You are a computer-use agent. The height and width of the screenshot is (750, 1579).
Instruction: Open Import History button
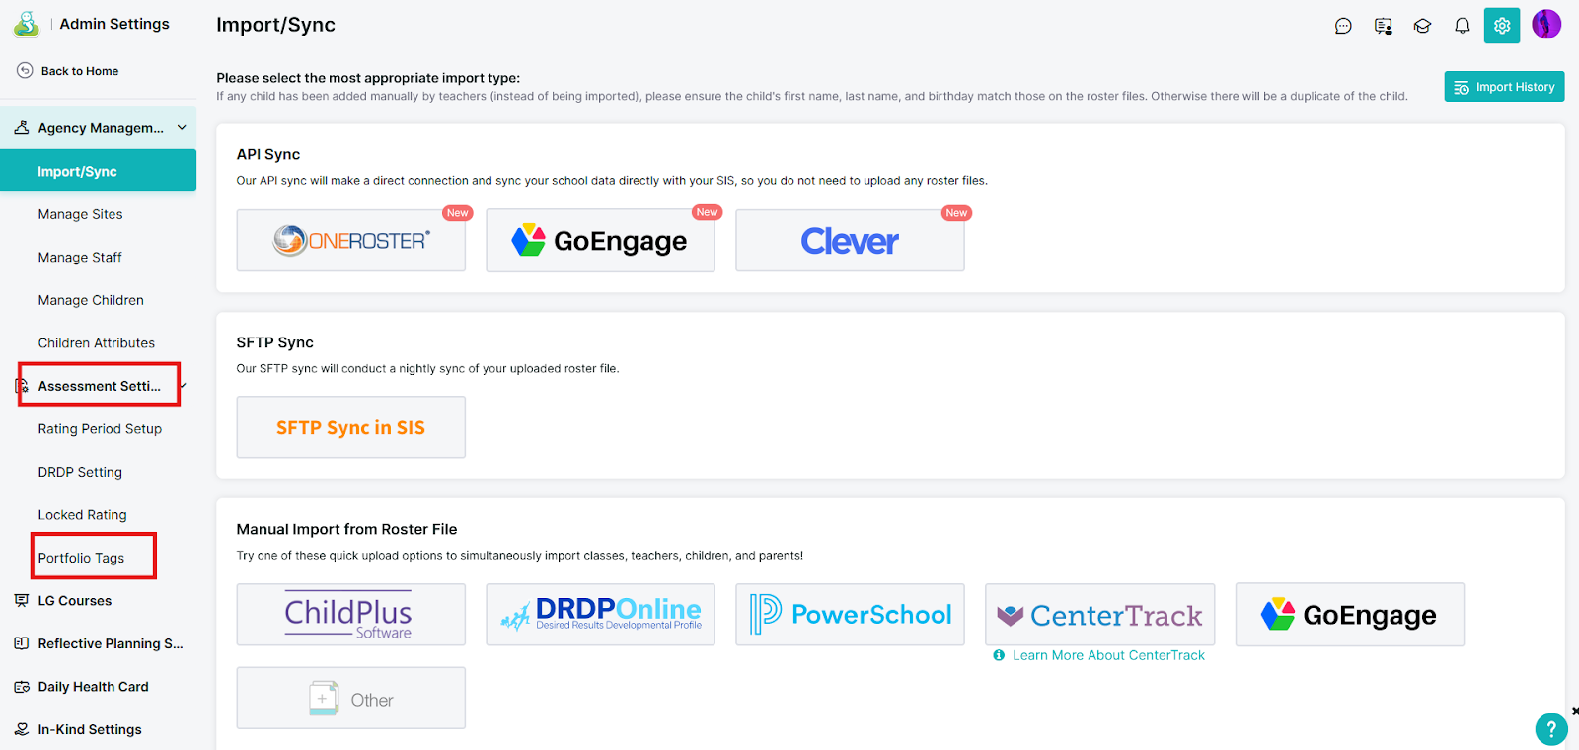pos(1504,87)
